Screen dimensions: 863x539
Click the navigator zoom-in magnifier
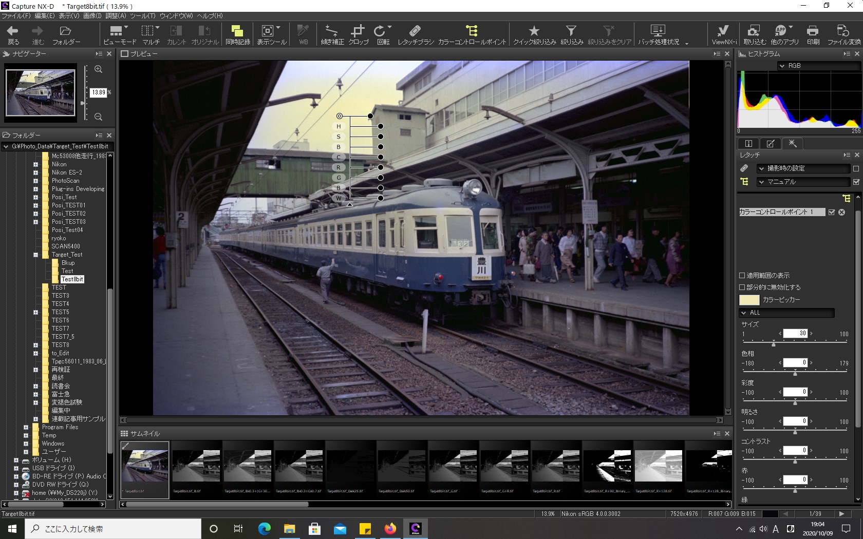[99, 69]
